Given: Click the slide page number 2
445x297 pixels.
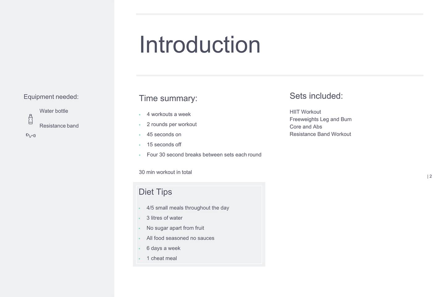Looking at the screenshot, I should pyautogui.click(x=430, y=176).
